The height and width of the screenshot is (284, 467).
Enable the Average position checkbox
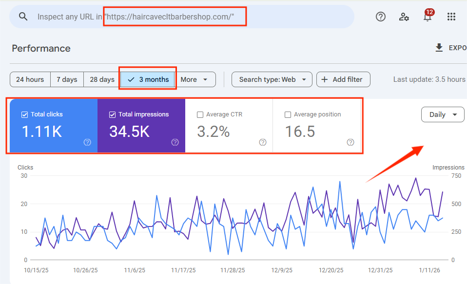[x=288, y=115]
